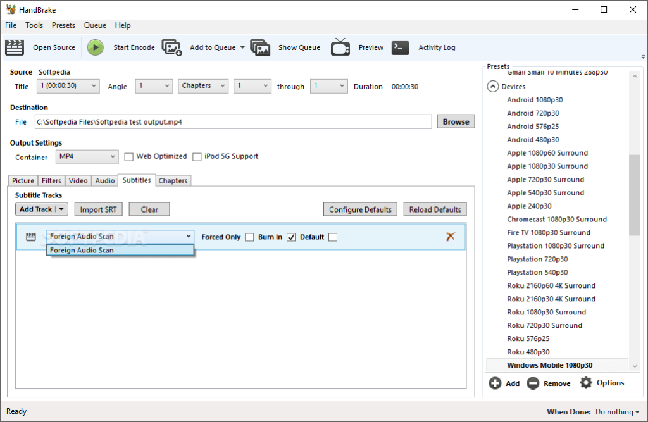The image size is (648, 422).
Task: Uncheck the Burn In checkbox
Action: pos(291,237)
